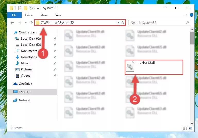198x138 pixels.
Task: Open Help with the blue question icon
Action: pos(191,15)
